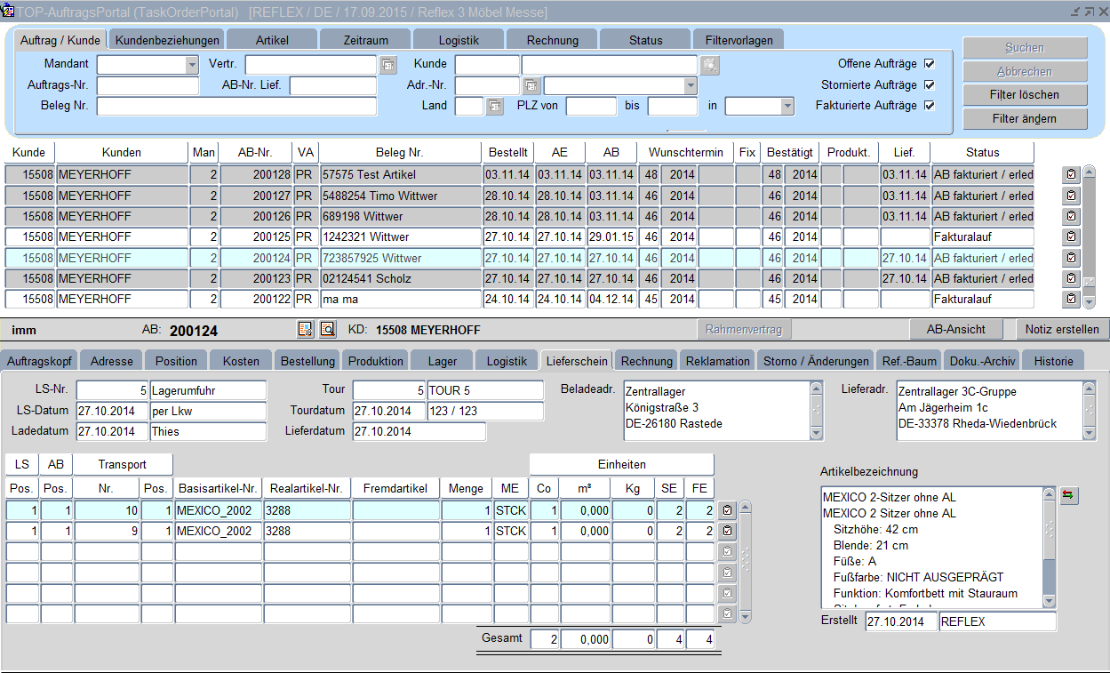Click magnifier preview icon next to AB 200124

tap(328, 329)
